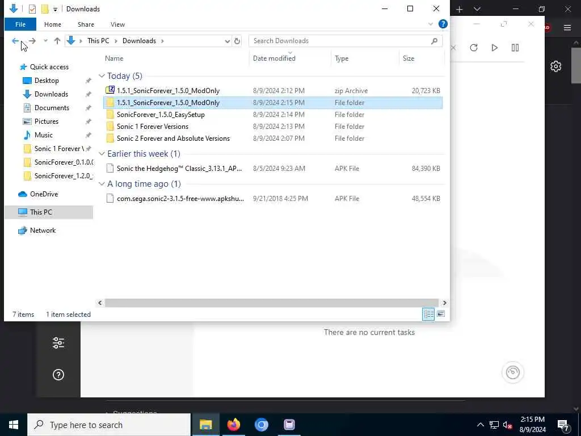
Task: Click the Forward navigation arrow in Explorer
Action: click(32, 41)
